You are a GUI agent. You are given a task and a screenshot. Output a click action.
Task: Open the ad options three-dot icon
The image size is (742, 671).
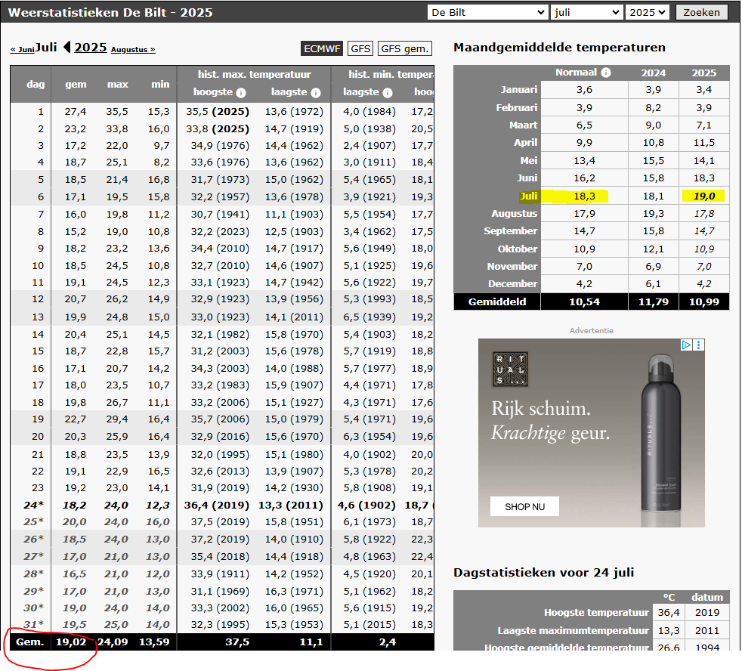tap(698, 345)
